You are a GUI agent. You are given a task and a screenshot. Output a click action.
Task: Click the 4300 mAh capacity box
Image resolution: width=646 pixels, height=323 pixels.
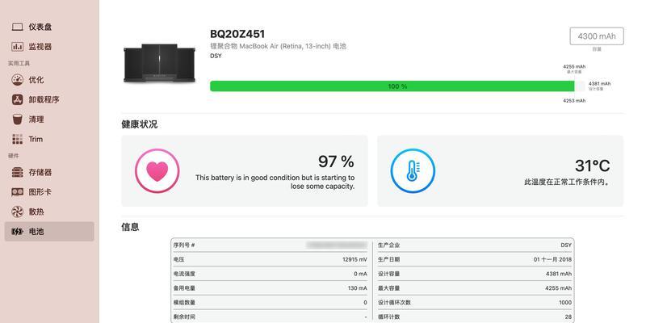tap(597, 36)
